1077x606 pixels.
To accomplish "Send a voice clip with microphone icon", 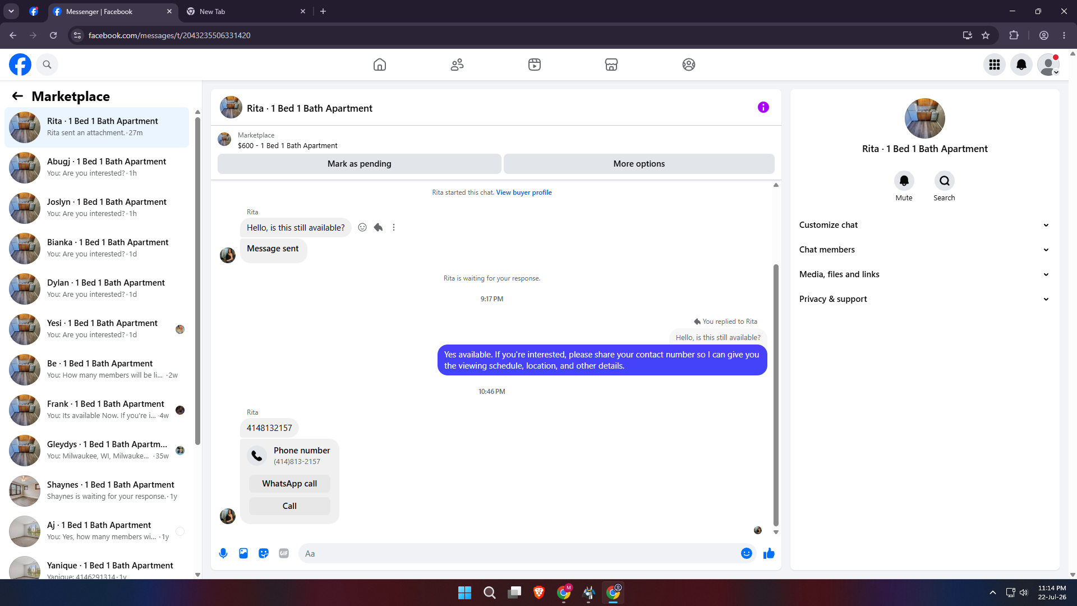I will [x=223, y=553].
